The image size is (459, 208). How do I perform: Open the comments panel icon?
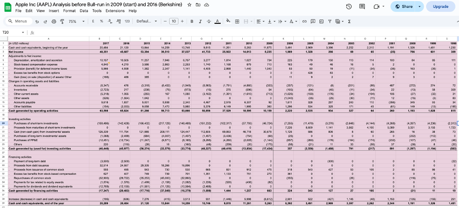(362, 6)
